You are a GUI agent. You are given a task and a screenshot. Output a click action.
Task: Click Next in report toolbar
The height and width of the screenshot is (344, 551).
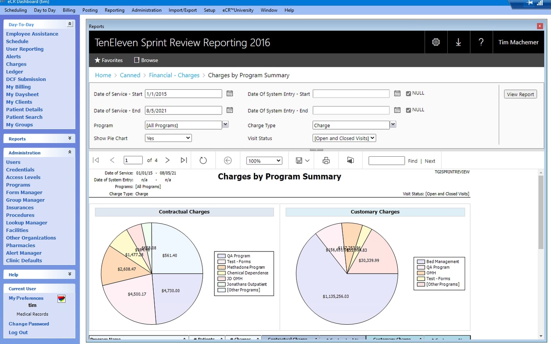click(430, 161)
